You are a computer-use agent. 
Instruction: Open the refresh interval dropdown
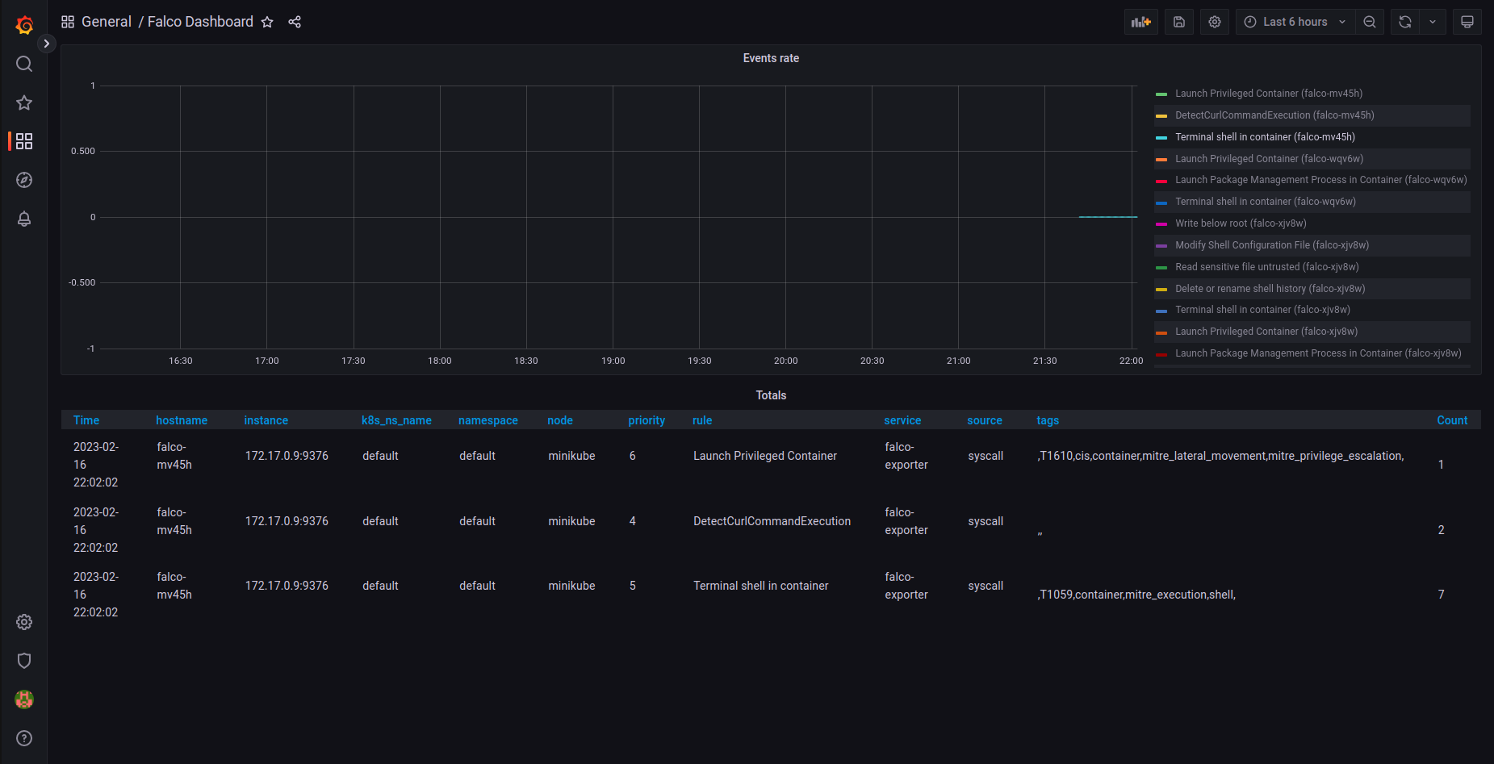1433,22
